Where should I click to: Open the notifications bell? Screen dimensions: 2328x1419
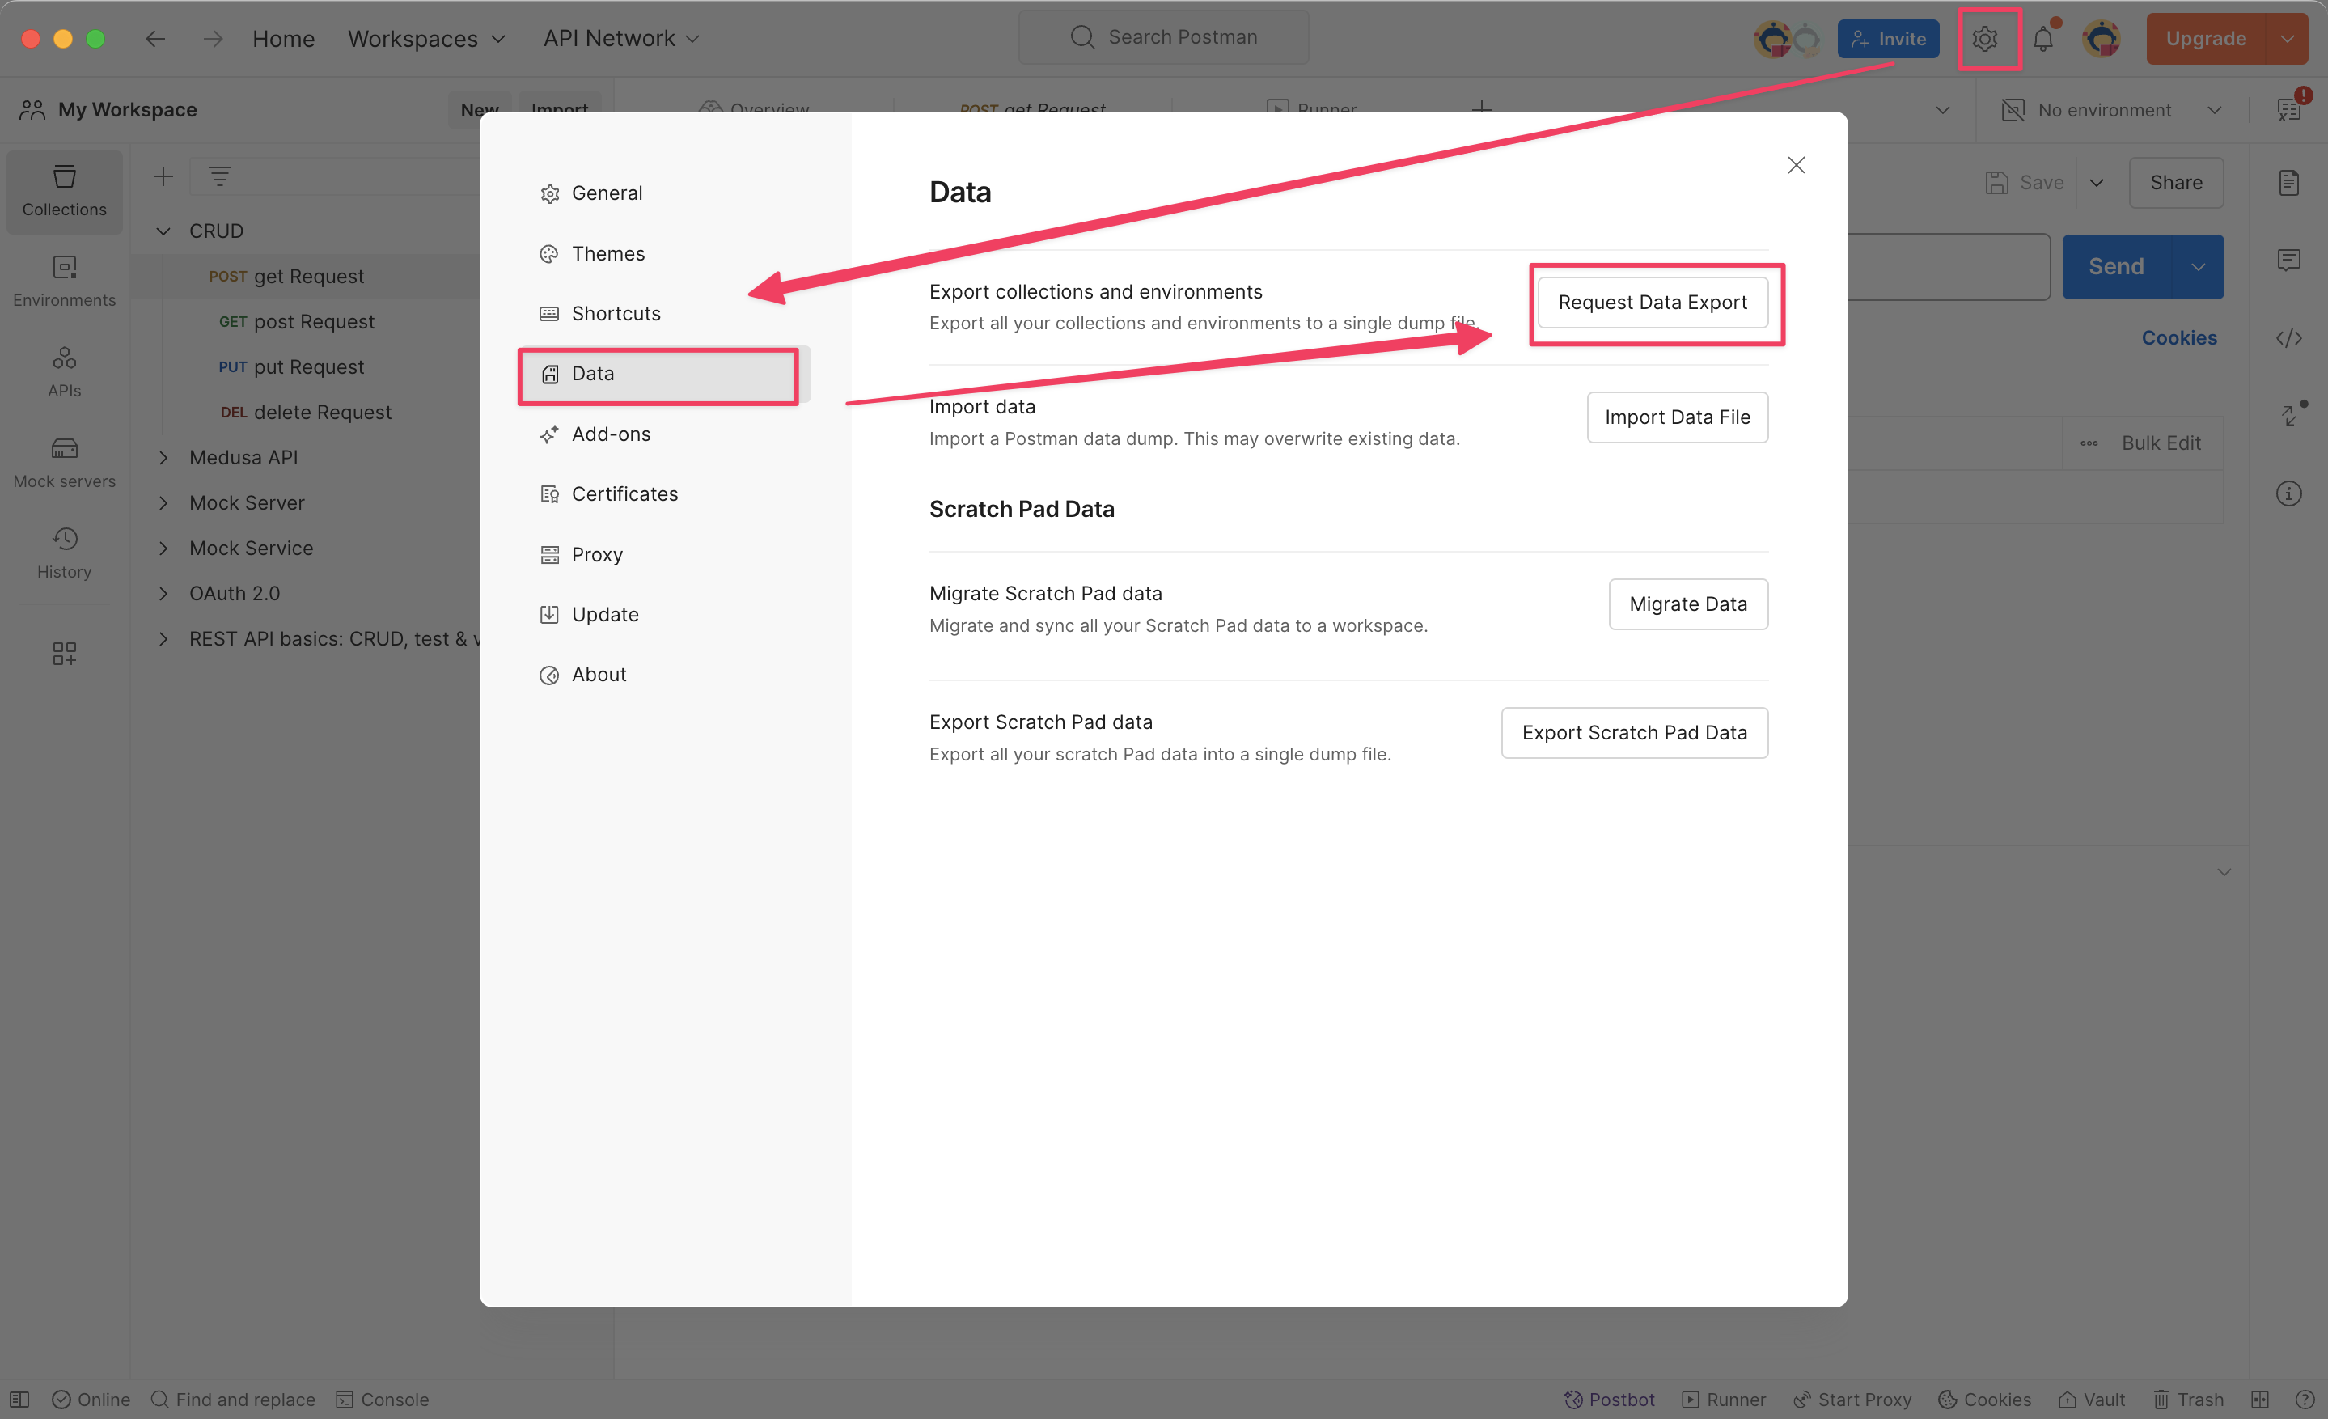2043,38
